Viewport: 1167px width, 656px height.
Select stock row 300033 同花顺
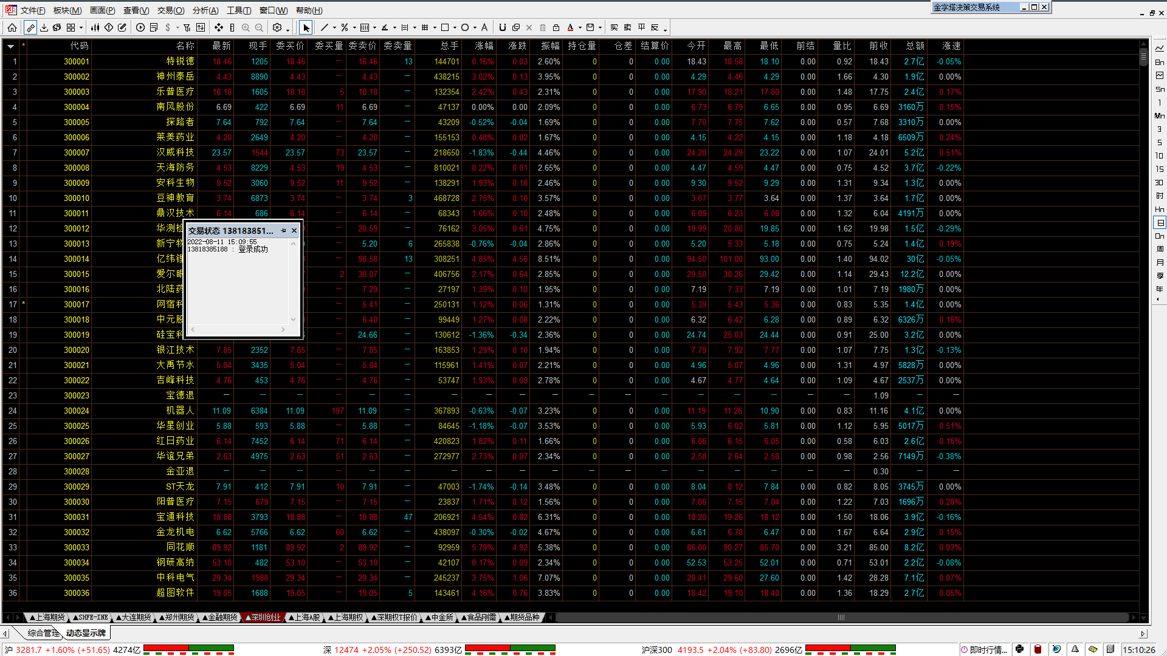click(571, 547)
